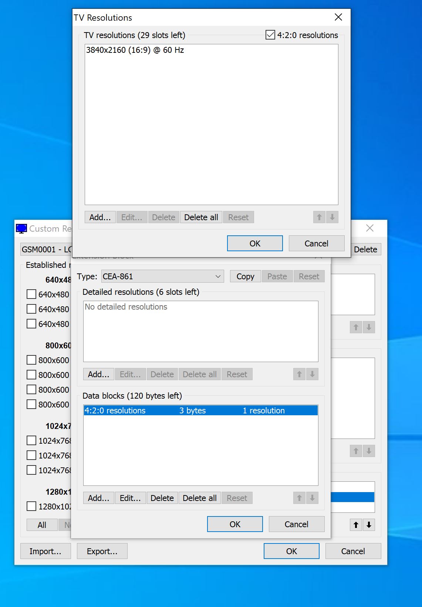Click the move-down arrow in TV Resolutions dialog
Viewport: 422px width, 607px height.
click(x=332, y=217)
